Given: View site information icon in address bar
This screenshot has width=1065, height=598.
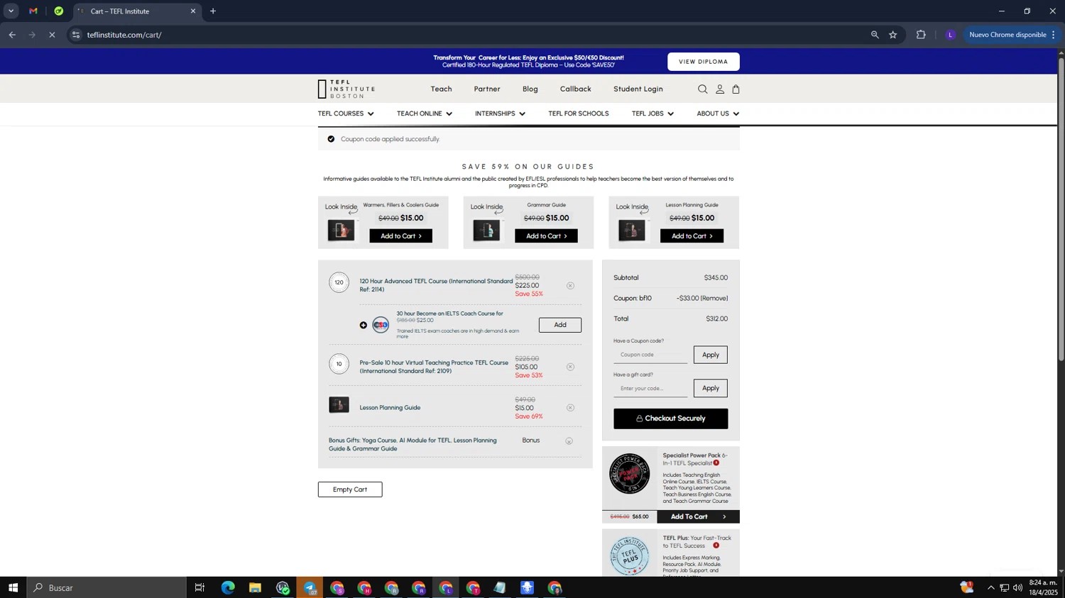Looking at the screenshot, I should point(76,35).
